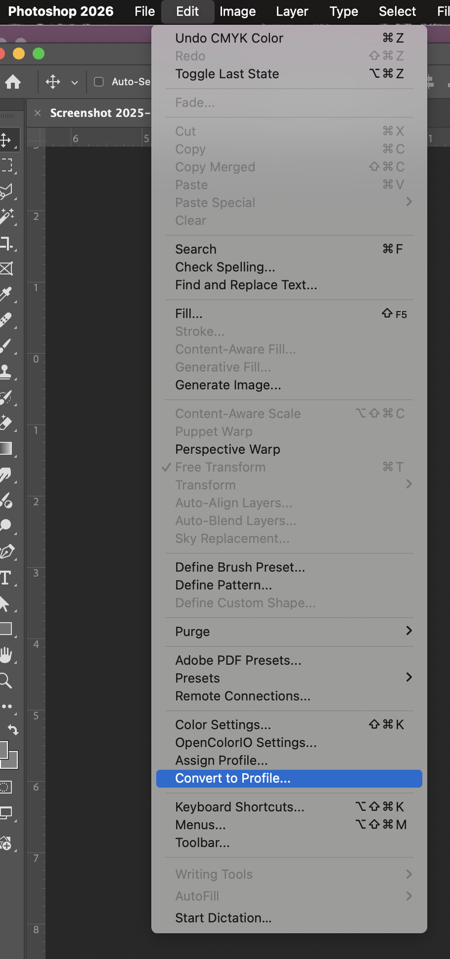
Task: Click the Home screen button
Action: tap(12, 82)
